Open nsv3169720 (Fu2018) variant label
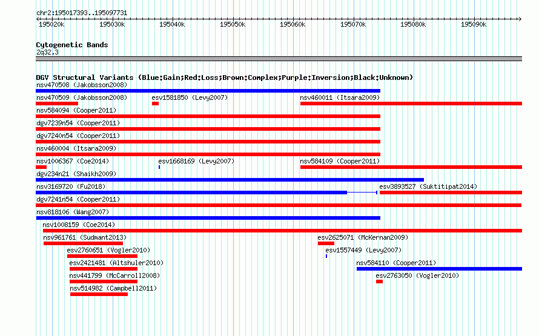The width and height of the screenshot is (539, 336). click(71, 186)
